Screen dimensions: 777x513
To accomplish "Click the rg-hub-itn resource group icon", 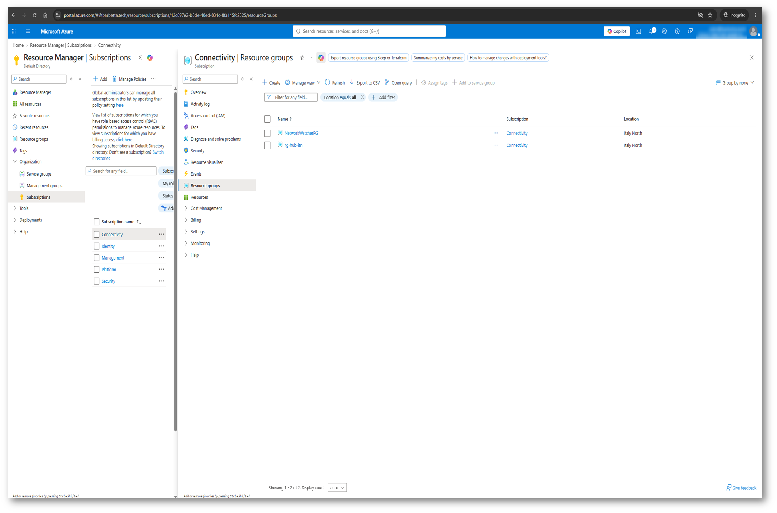I will click(280, 145).
